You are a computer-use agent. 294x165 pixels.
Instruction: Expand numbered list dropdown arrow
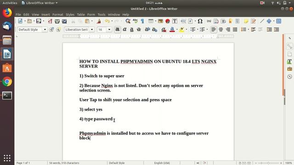click(x=207, y=29)
